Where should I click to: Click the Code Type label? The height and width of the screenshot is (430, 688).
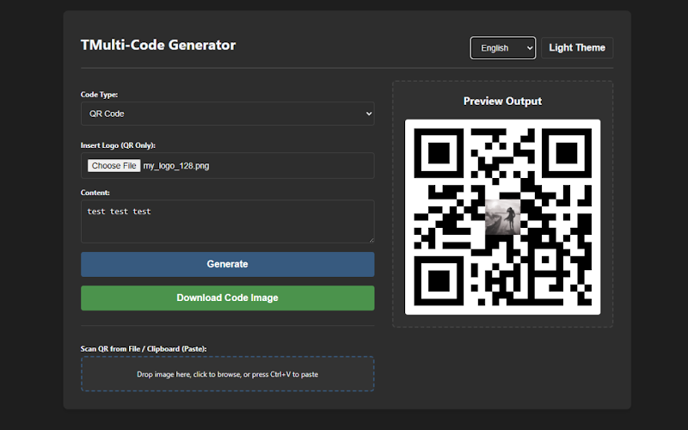[99, 95]
